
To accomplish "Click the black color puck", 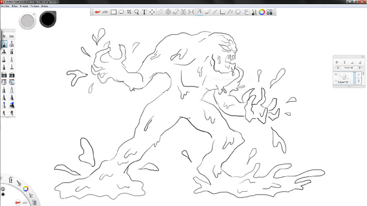I will [x=48, y=19].
